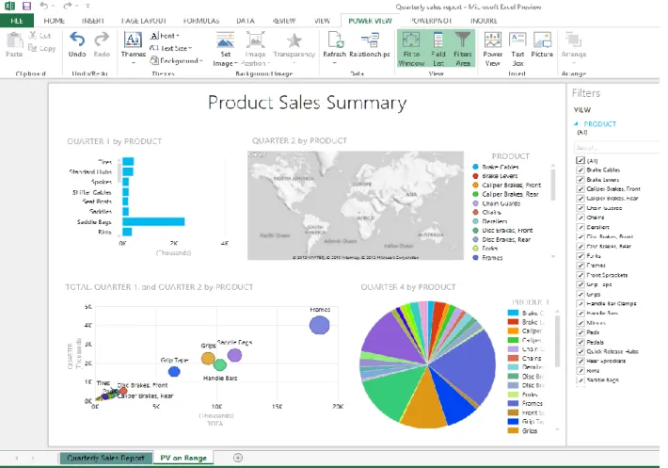Viewport: 668px width, 468px height.
Task: Click the pie chart legend scrollbar
Action: (x=557, y=341)
